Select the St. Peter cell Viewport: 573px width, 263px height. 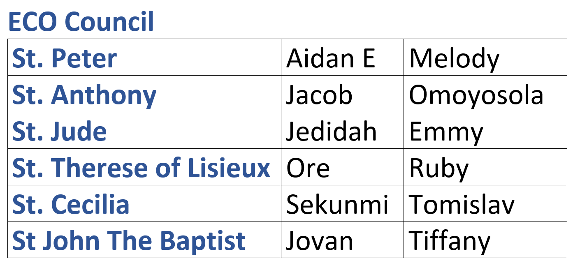[x=144, y=58]
